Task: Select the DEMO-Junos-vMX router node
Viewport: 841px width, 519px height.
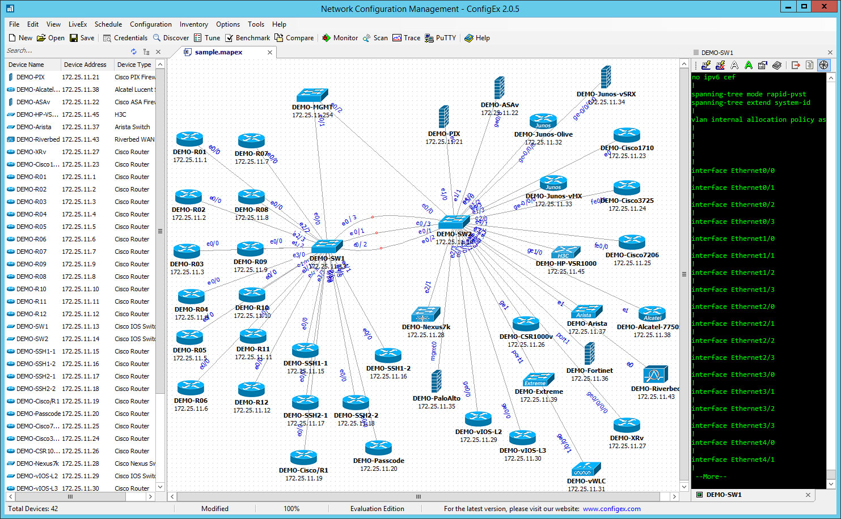Action: click(x=553, y=184)
